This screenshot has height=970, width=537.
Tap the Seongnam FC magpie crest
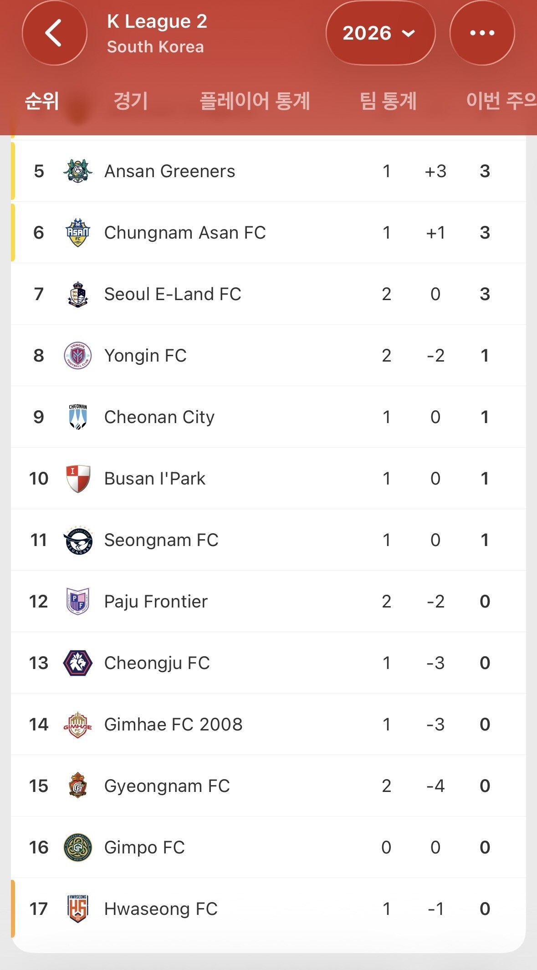(x=78, y=540)
